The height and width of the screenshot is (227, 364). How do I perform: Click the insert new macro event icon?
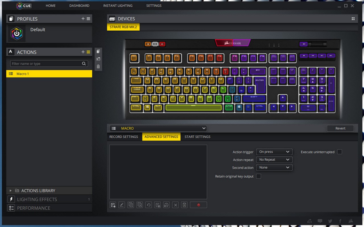[113, 205]
